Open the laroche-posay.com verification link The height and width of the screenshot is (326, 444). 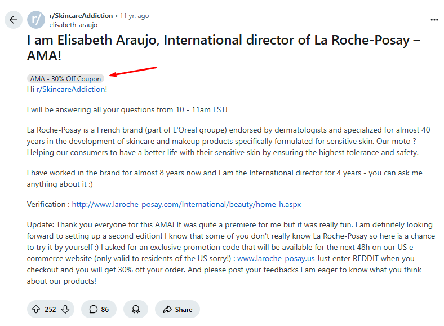(x=187, y=204)
